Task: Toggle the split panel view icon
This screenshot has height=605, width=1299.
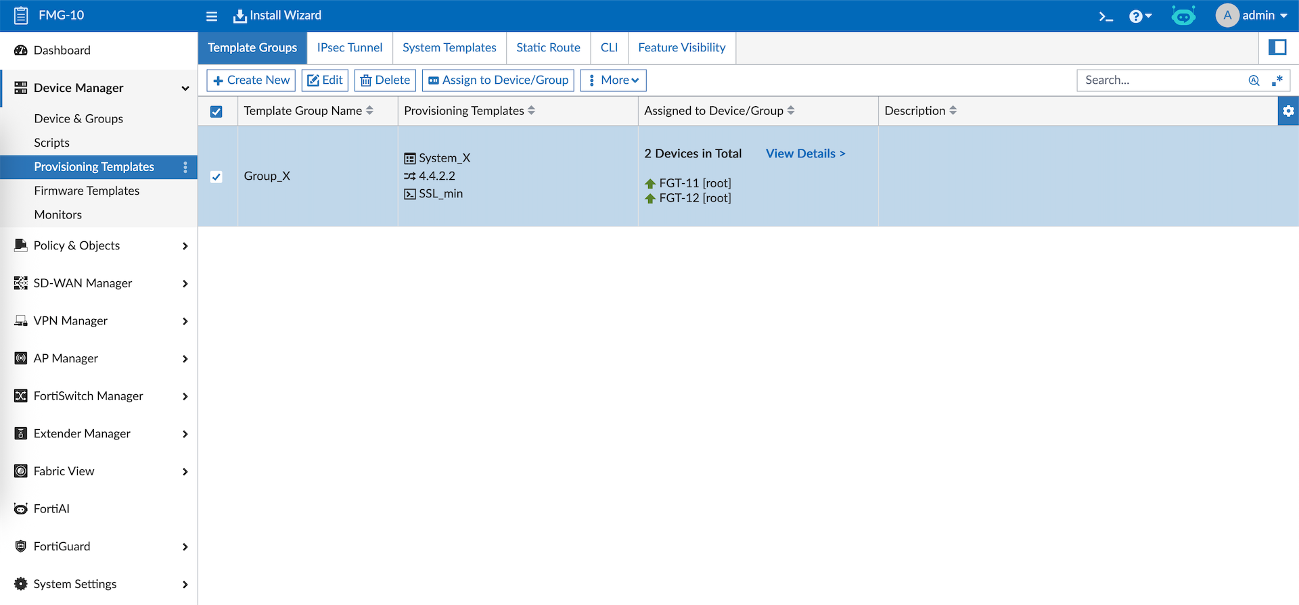Action: (x=1277, y=47)
